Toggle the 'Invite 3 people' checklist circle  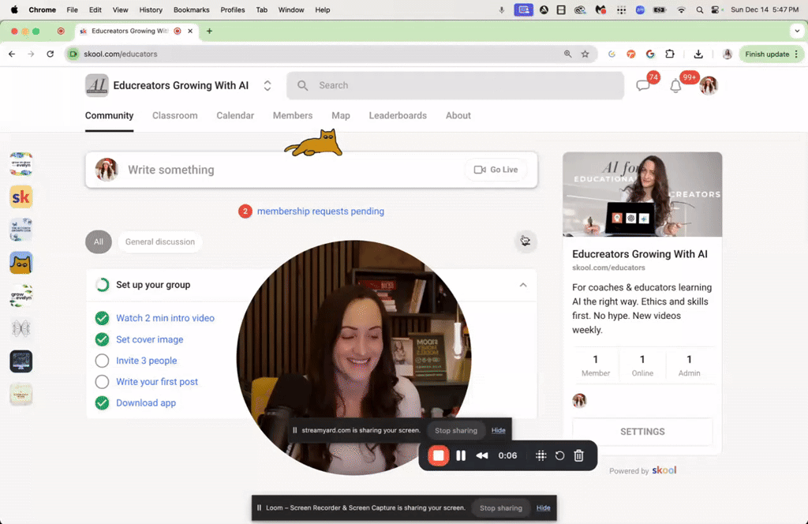pyautogui.click(x=102, y=361)
